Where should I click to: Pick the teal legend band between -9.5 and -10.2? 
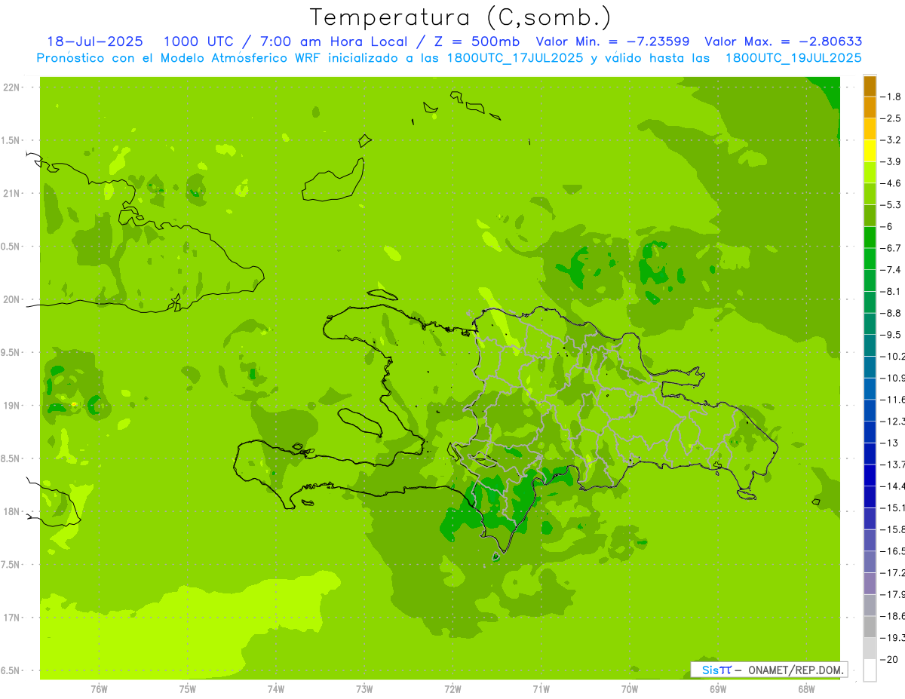(x=870, y=345)
